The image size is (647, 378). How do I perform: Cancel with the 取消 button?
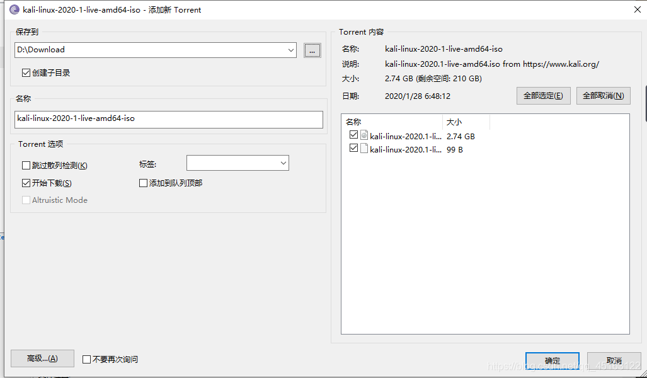tap(614, 360)
